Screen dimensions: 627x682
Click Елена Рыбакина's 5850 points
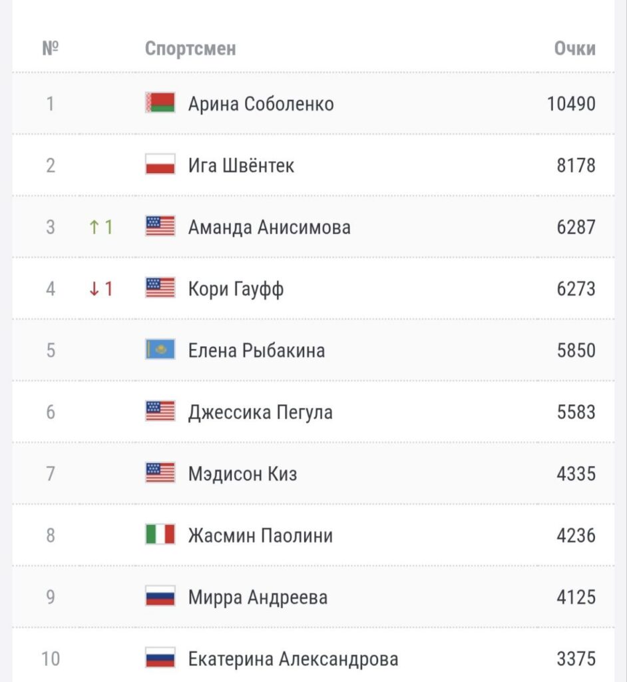click(576, 350)
